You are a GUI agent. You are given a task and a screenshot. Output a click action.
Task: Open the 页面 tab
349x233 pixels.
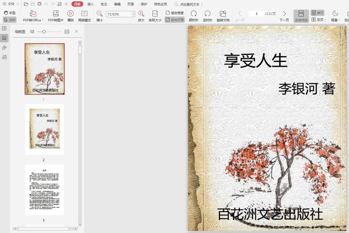click(x=131, y=4)
